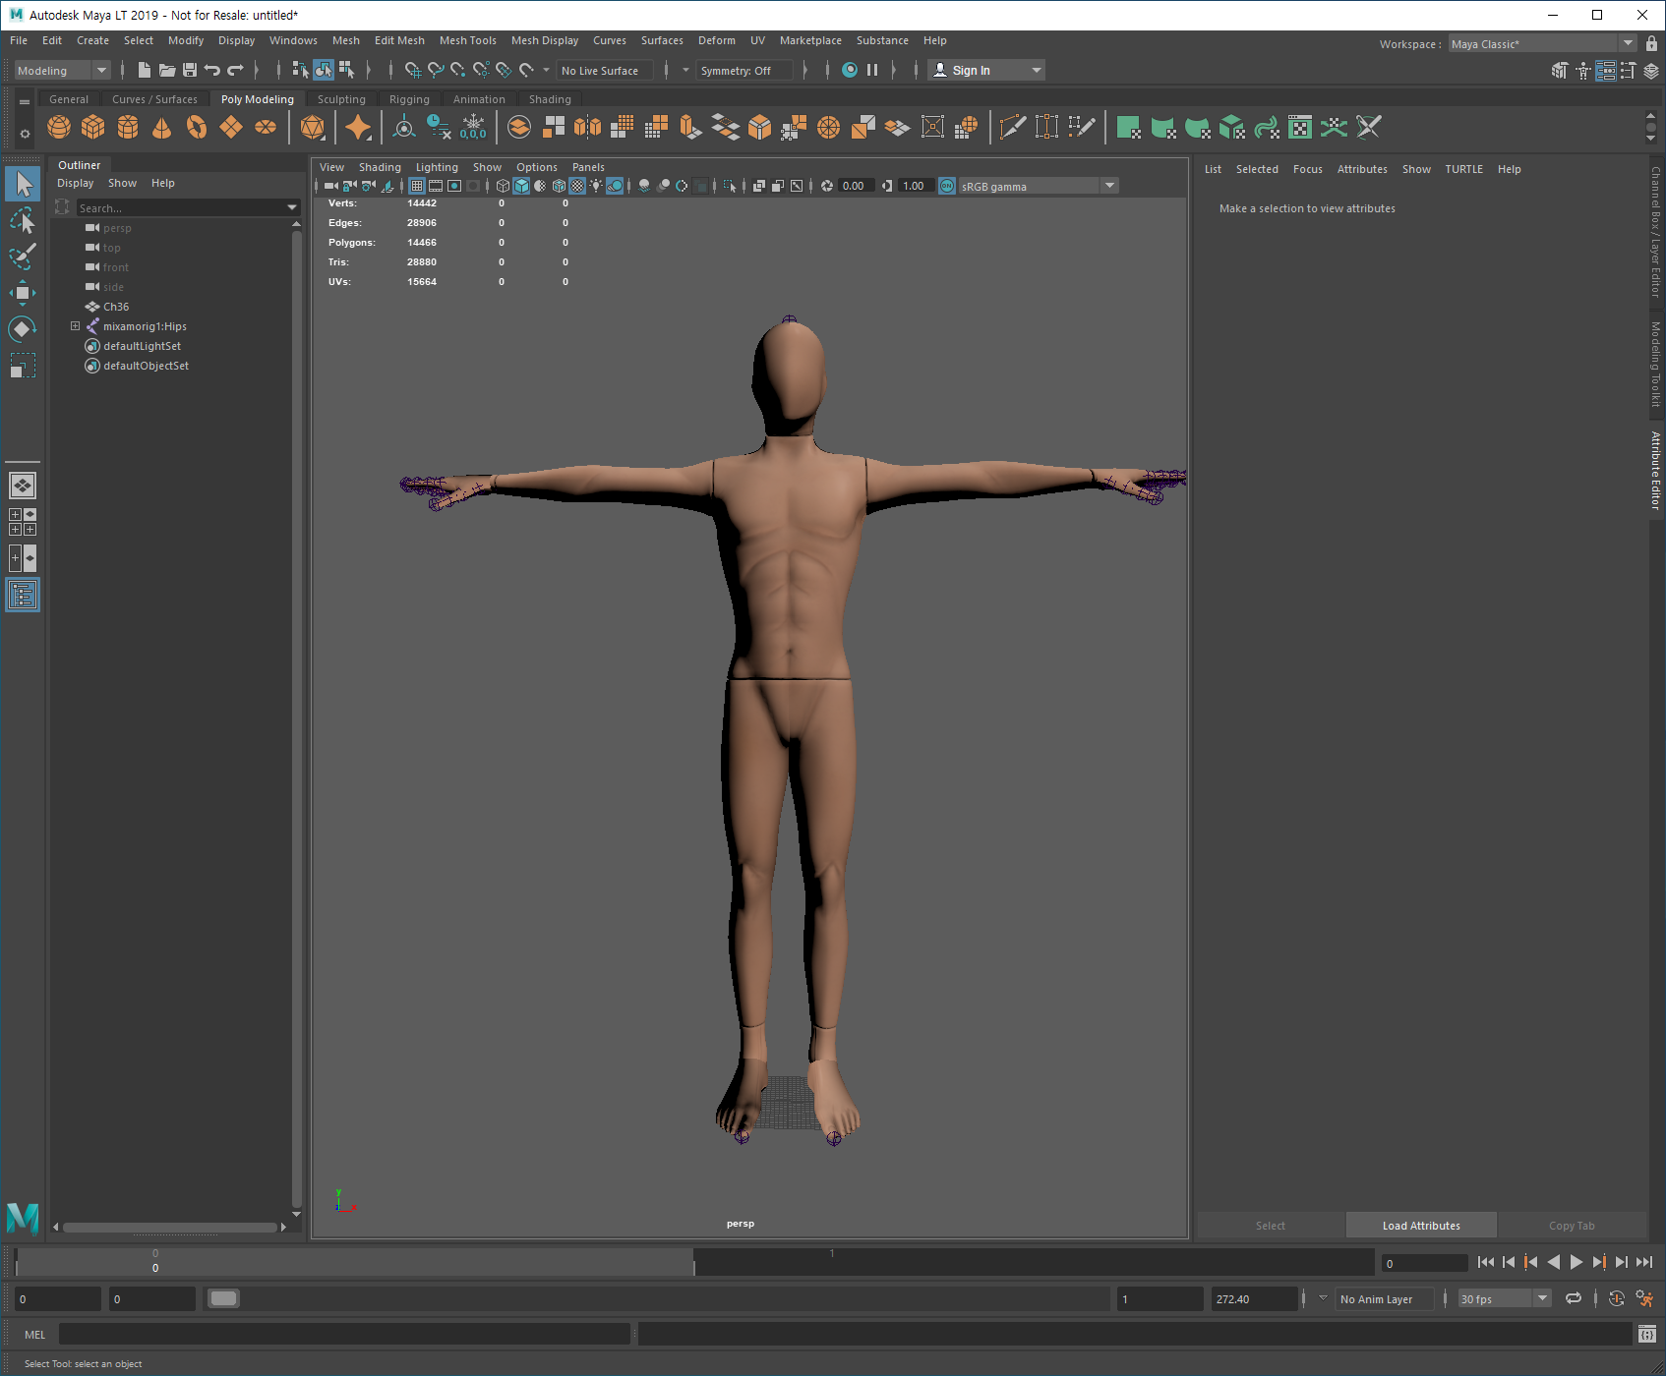Click the Delete History clock icon
This screenshot has width=1666, height=1376.
439,127
